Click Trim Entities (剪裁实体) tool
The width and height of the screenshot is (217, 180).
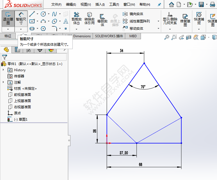click(x=77, y=19)
